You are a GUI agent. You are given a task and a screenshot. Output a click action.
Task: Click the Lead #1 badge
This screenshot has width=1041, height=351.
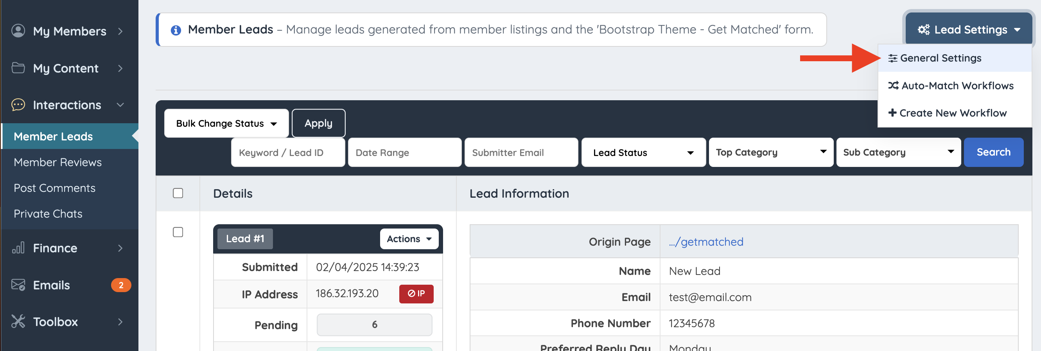pos(245,239)
